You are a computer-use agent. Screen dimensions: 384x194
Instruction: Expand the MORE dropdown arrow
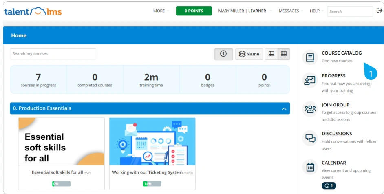click(x=168, y=11)
